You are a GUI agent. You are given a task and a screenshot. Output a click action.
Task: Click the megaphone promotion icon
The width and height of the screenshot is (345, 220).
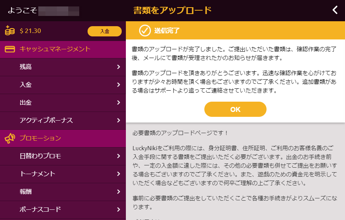[x=10, y=138]
